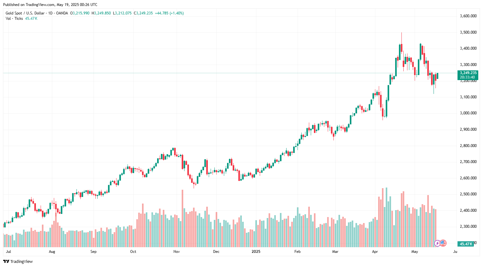The height and width of the screenshot is (267, 483).
Task: Click the high value 3,249.850 in the legend
Action: 102,13
